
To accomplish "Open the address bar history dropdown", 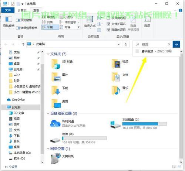I will pyautogui.click(x=119, y=44).
